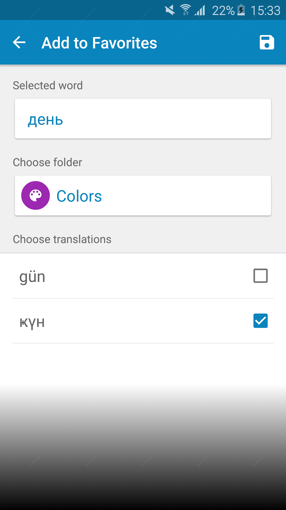The height and width of the screenshot is (510, 286).
Task: Tap the 15:33 clock in status bar
Action: coord(265,11)
